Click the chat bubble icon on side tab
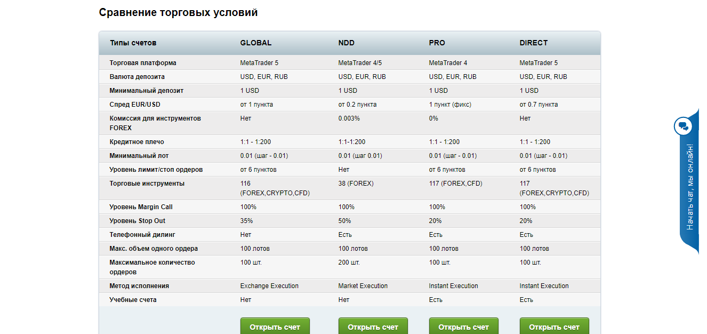Screen dimensions: 707x334 (683, 127)
